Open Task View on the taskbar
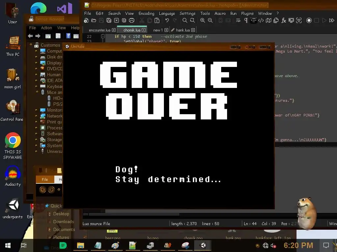 tap(23, 245)
